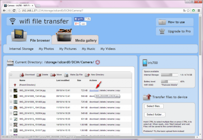Click the wifi signal logo icon

pos(12,21)
